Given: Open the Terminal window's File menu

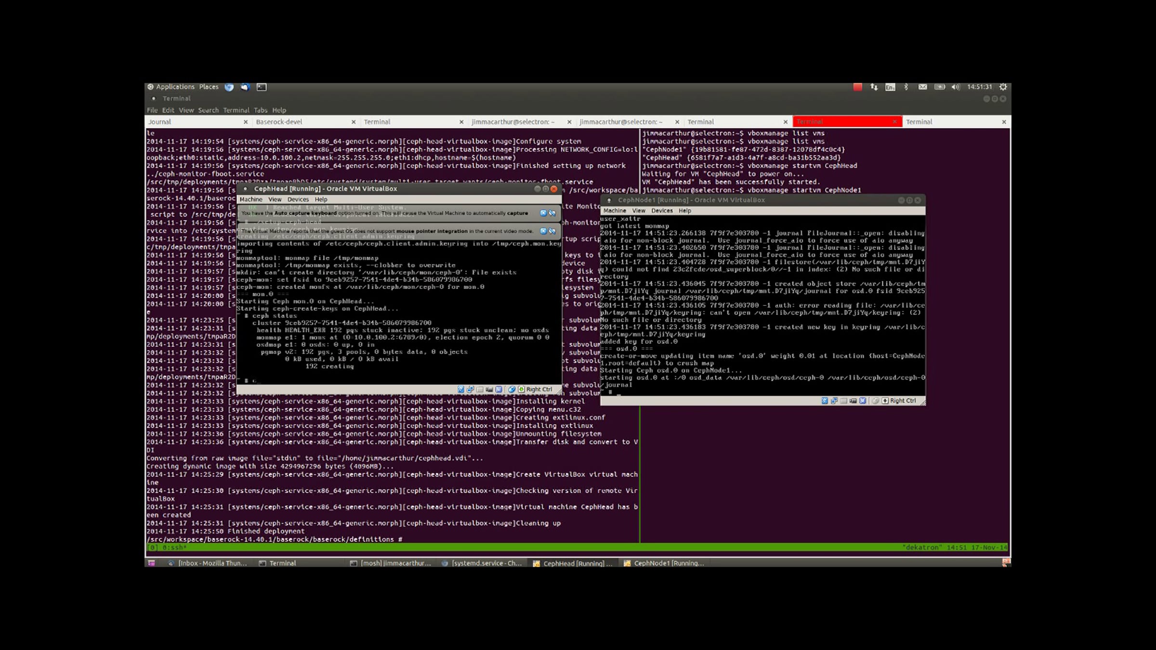Looking at the screenshot, I should [x=152, y=110].
